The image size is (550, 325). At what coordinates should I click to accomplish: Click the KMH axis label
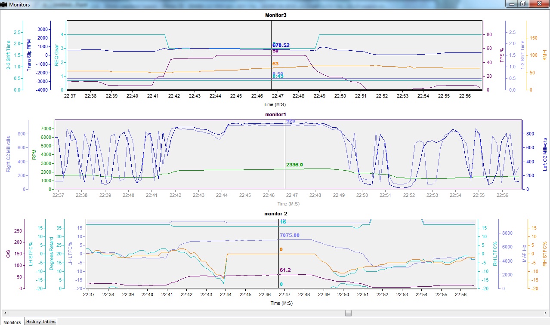(544, 55)
